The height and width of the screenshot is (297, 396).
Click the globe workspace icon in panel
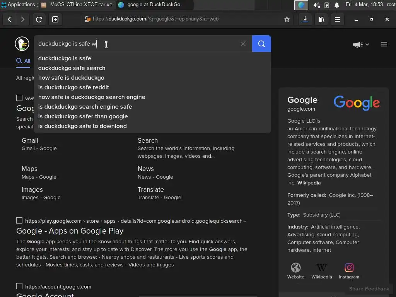point(301,5)
